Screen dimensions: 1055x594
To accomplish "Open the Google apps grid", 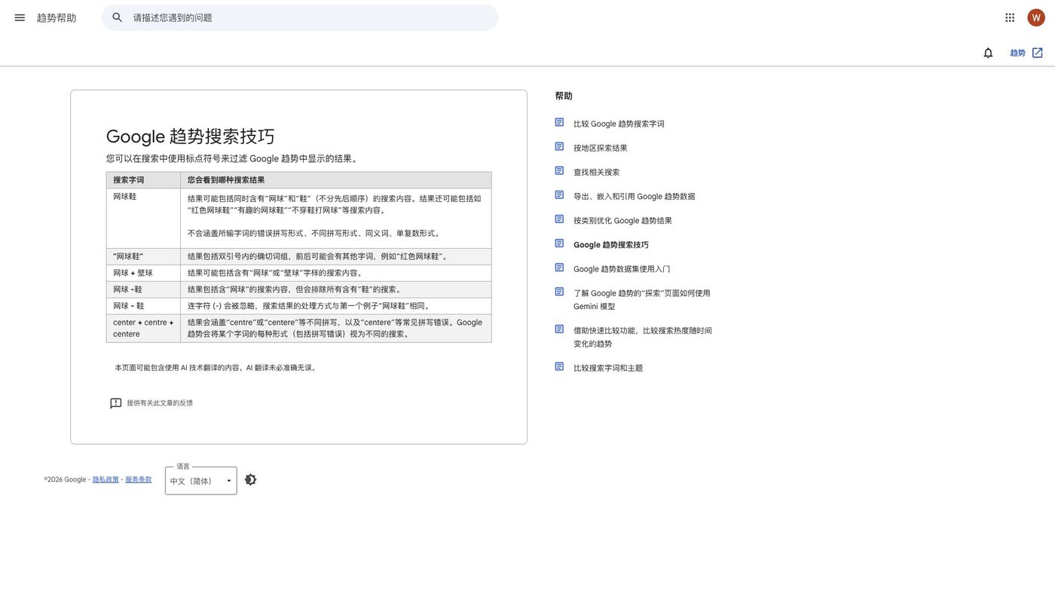I will pyautogui.click(x=1010, y=17).
